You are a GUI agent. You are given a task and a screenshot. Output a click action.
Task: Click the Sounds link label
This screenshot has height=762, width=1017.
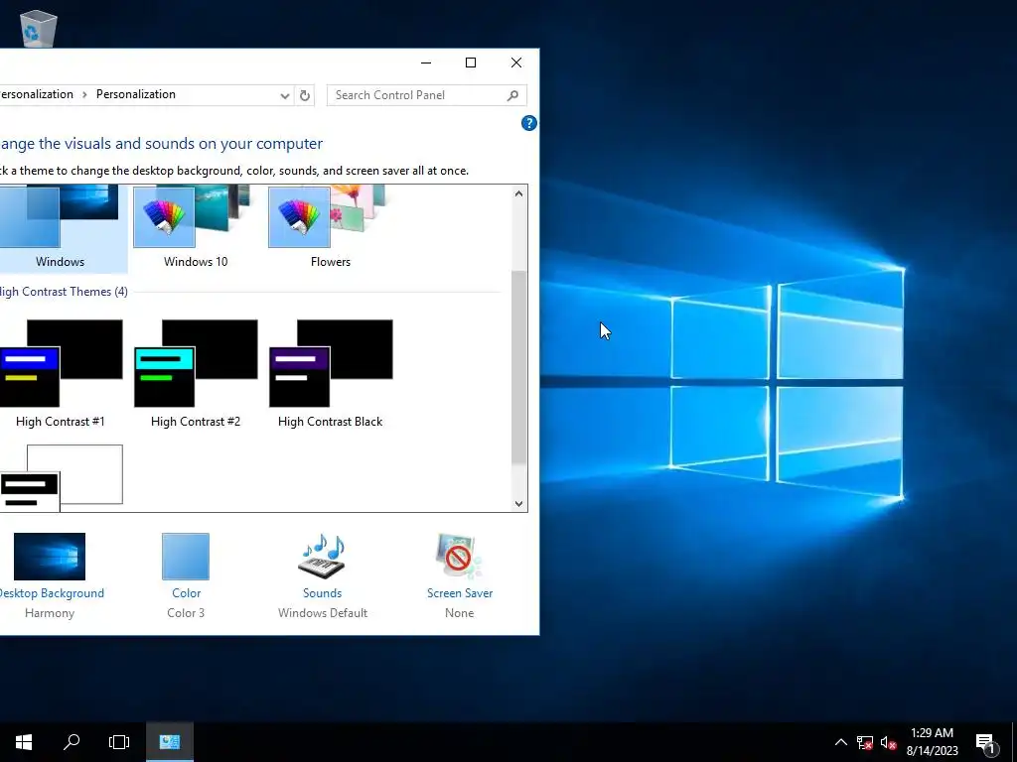click(323, 593)
